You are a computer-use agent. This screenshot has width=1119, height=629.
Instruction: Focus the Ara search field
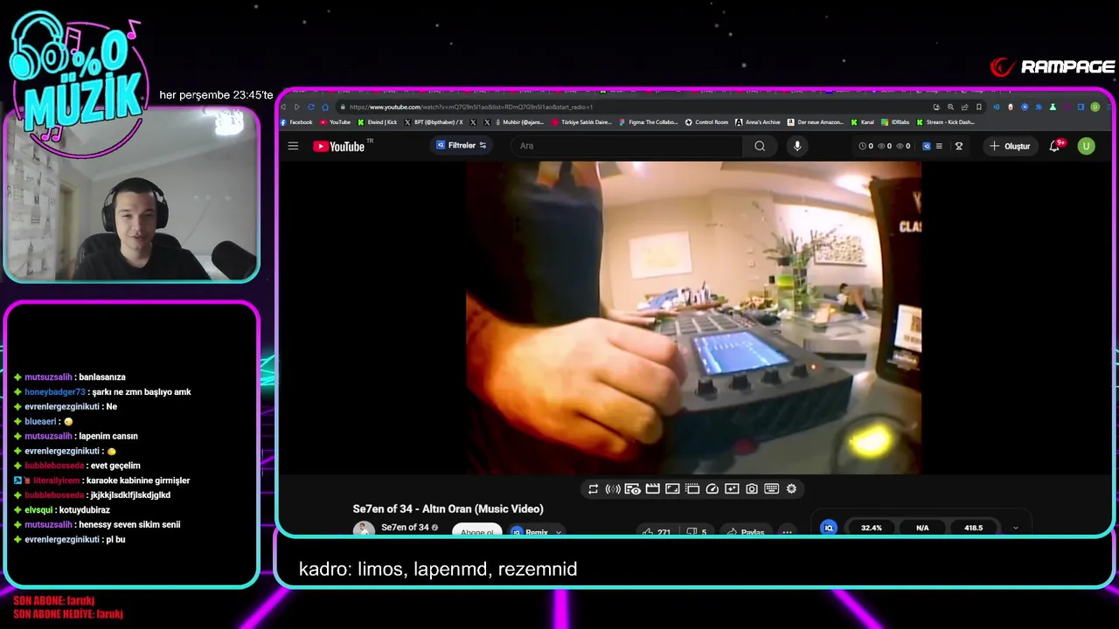coord(628,146)
